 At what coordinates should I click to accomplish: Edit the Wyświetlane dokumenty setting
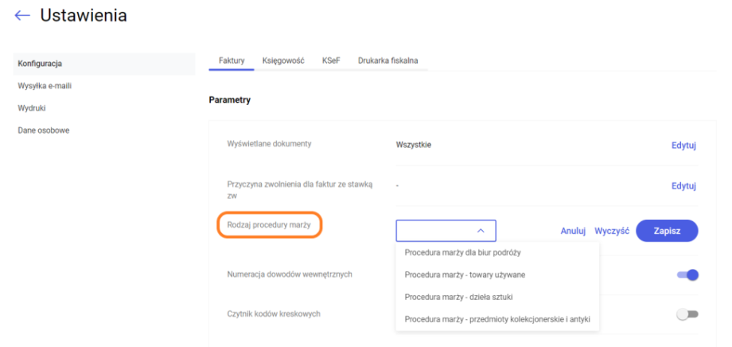683,146
